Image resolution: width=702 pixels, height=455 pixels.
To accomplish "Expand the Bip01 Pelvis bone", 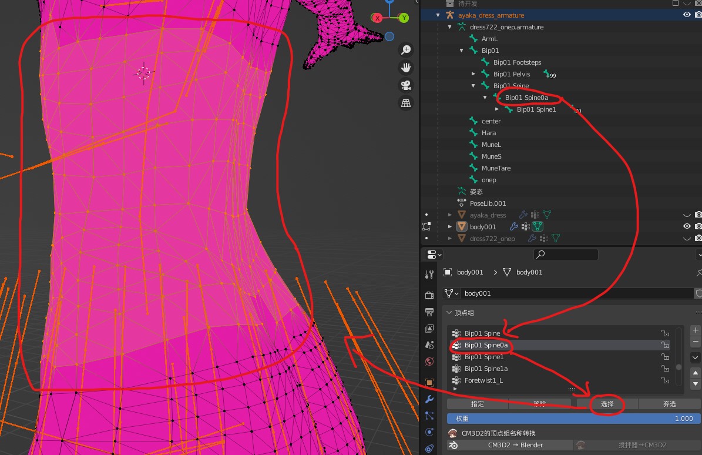I will tap(473, 74).
